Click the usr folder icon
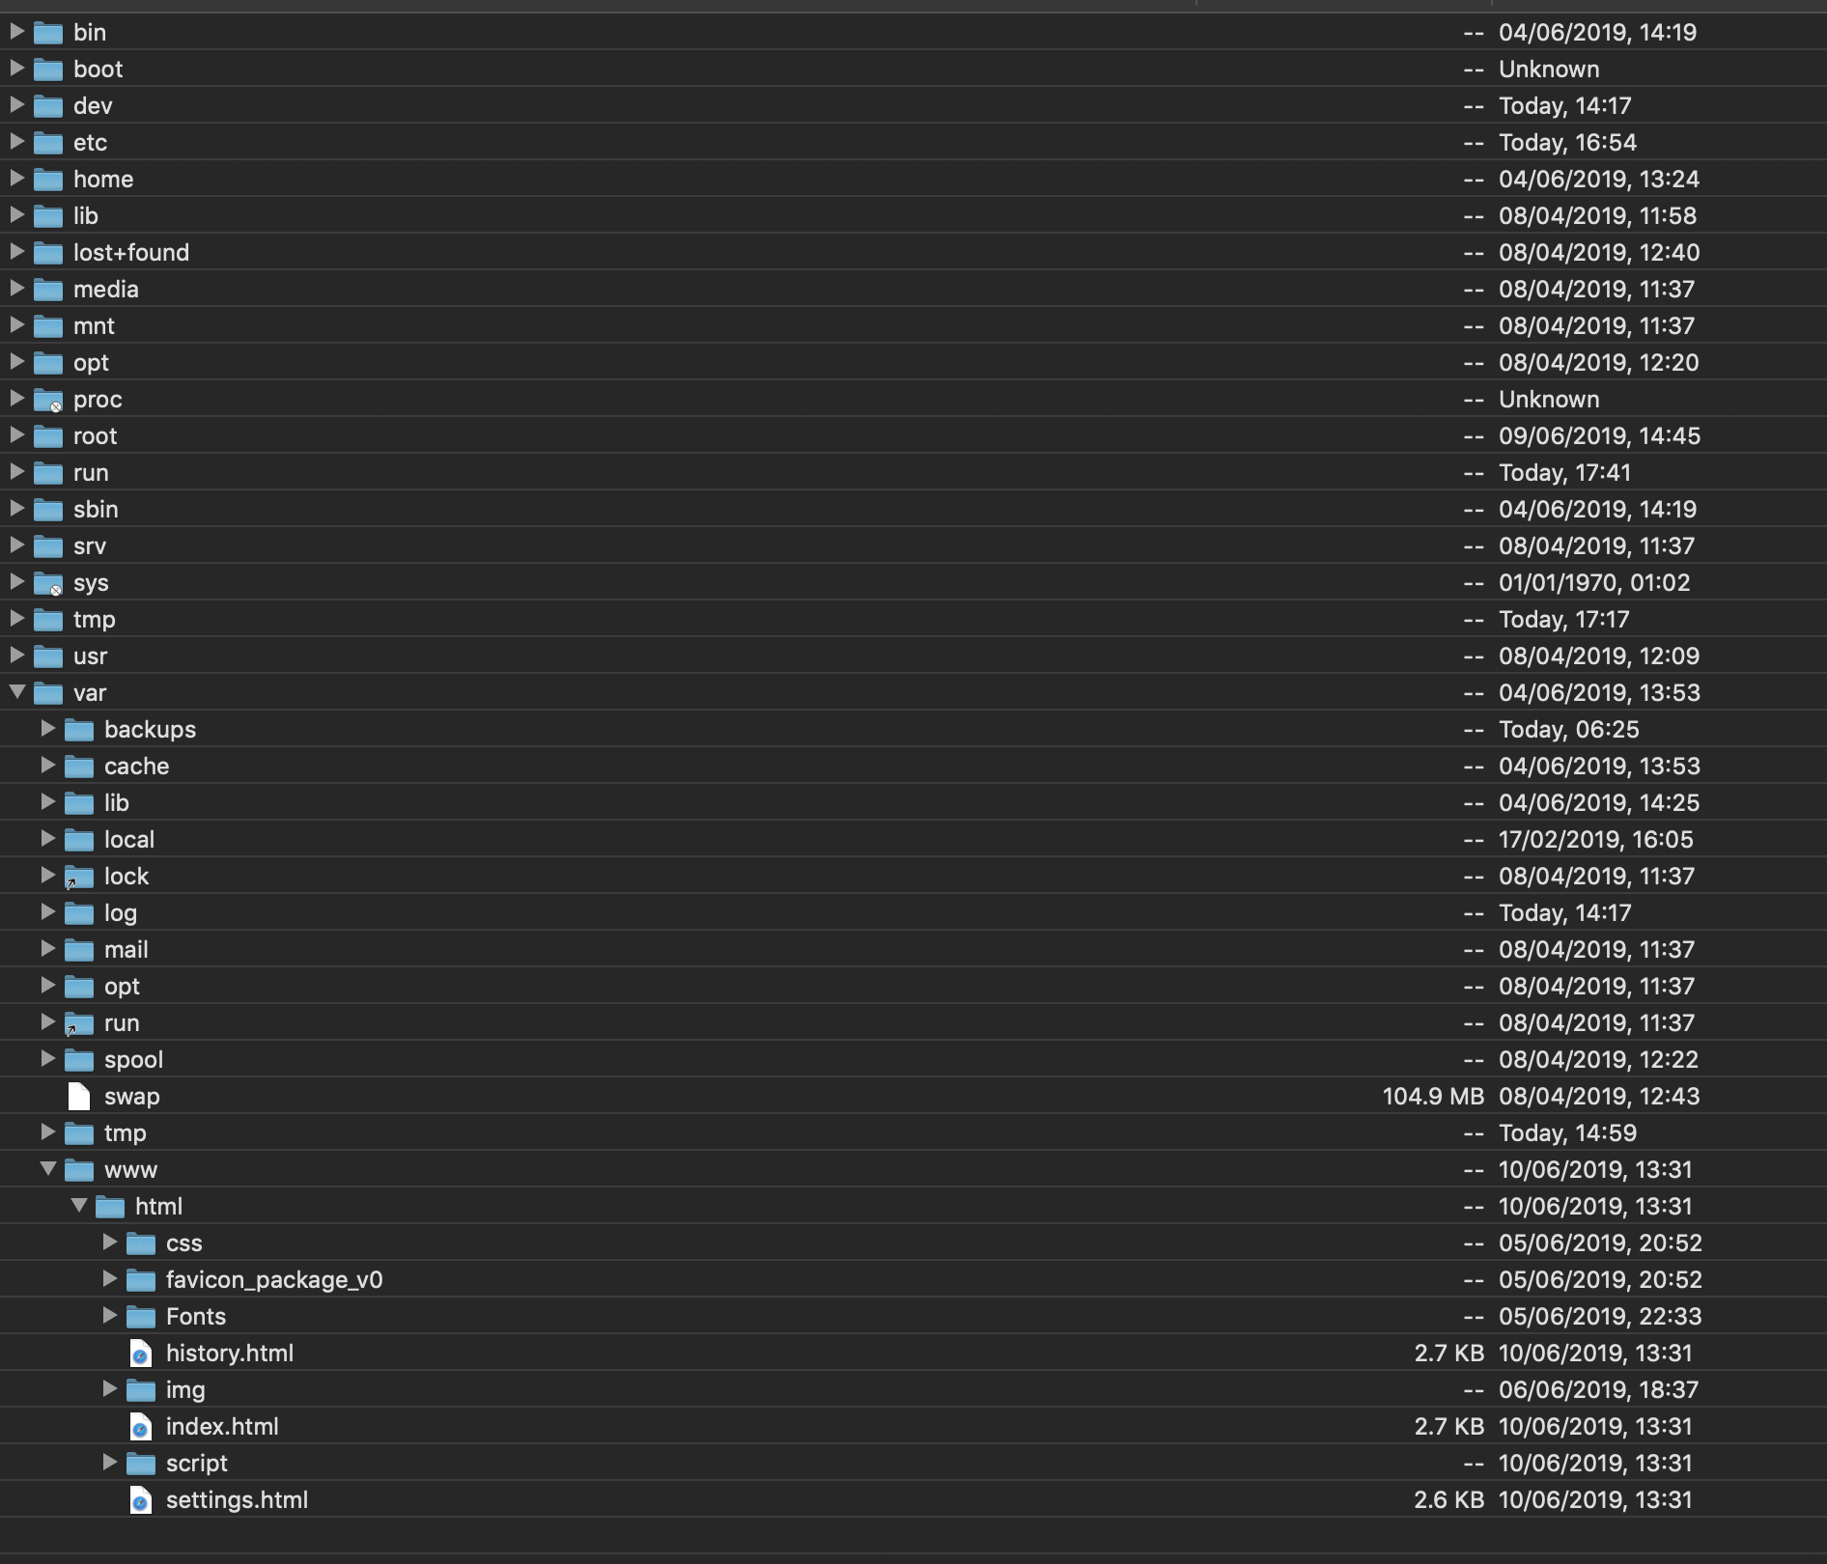This screenshot has width=1827, height=1564. click(x=48, y=656)
